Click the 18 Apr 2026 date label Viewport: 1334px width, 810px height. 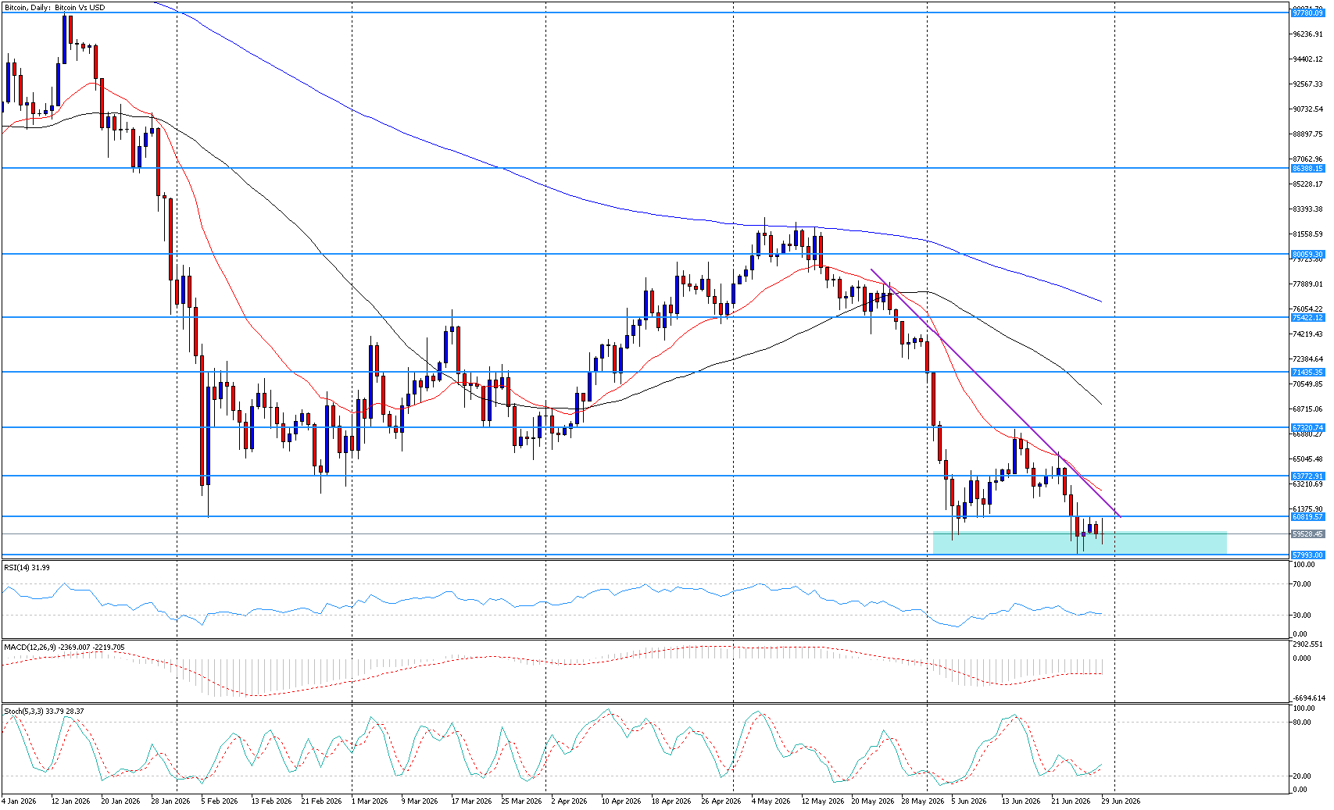point(671,801)
